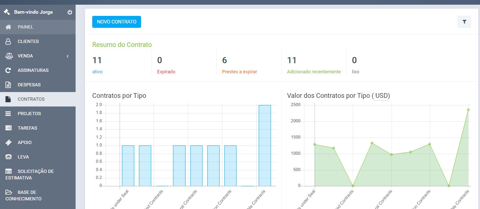Image resolution: width=480 pixels, height=209 pixels.
Task: Open the filter icon above the charts
Action: point(464,22)
